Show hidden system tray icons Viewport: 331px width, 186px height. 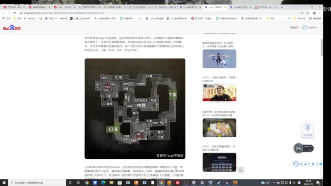274,183
